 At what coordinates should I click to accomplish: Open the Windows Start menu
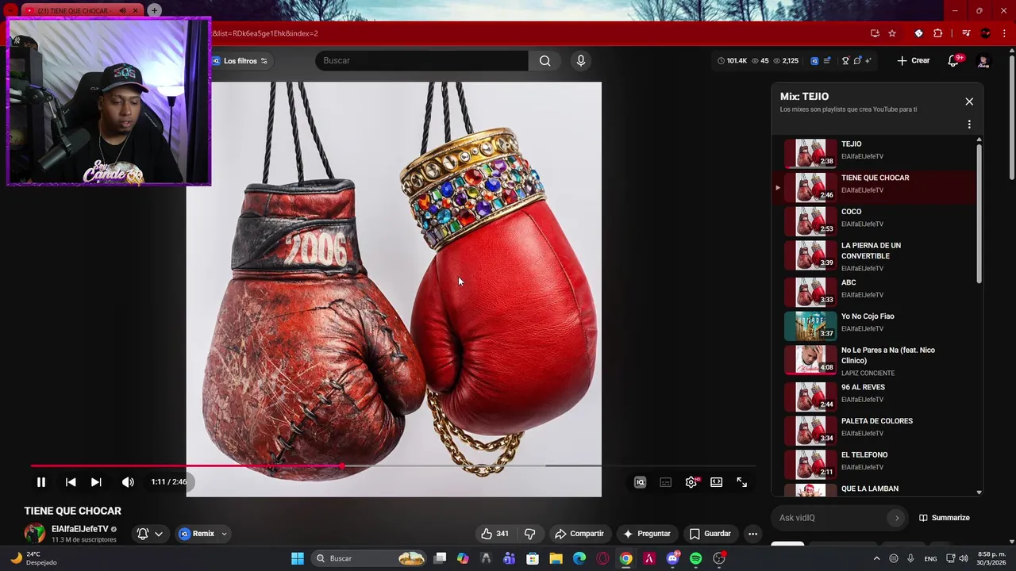tap(298, 558)
